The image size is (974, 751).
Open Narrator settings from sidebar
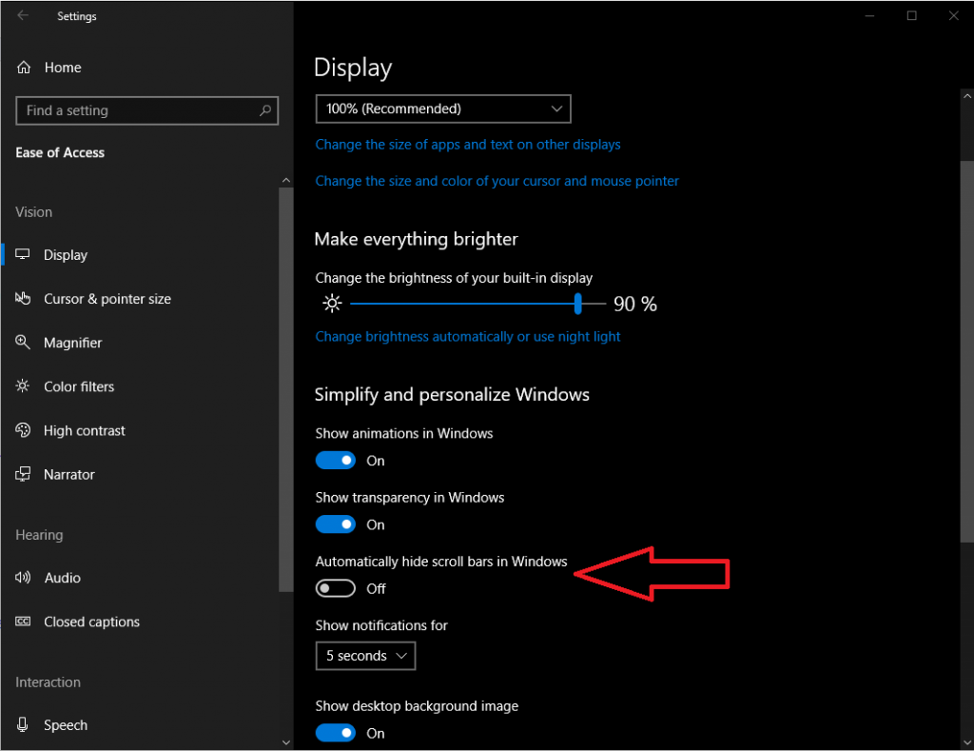coord(68,474)
